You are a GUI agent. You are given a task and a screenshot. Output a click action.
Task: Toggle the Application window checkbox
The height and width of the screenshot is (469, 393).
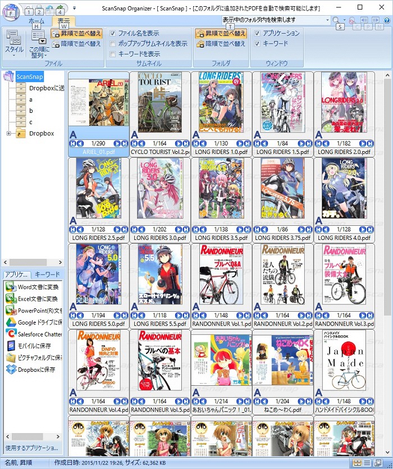257,33
